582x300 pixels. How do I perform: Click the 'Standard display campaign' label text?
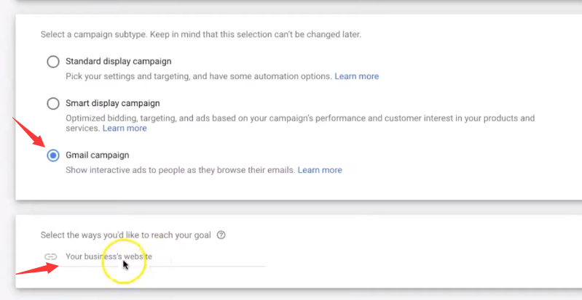click(119, 62)
